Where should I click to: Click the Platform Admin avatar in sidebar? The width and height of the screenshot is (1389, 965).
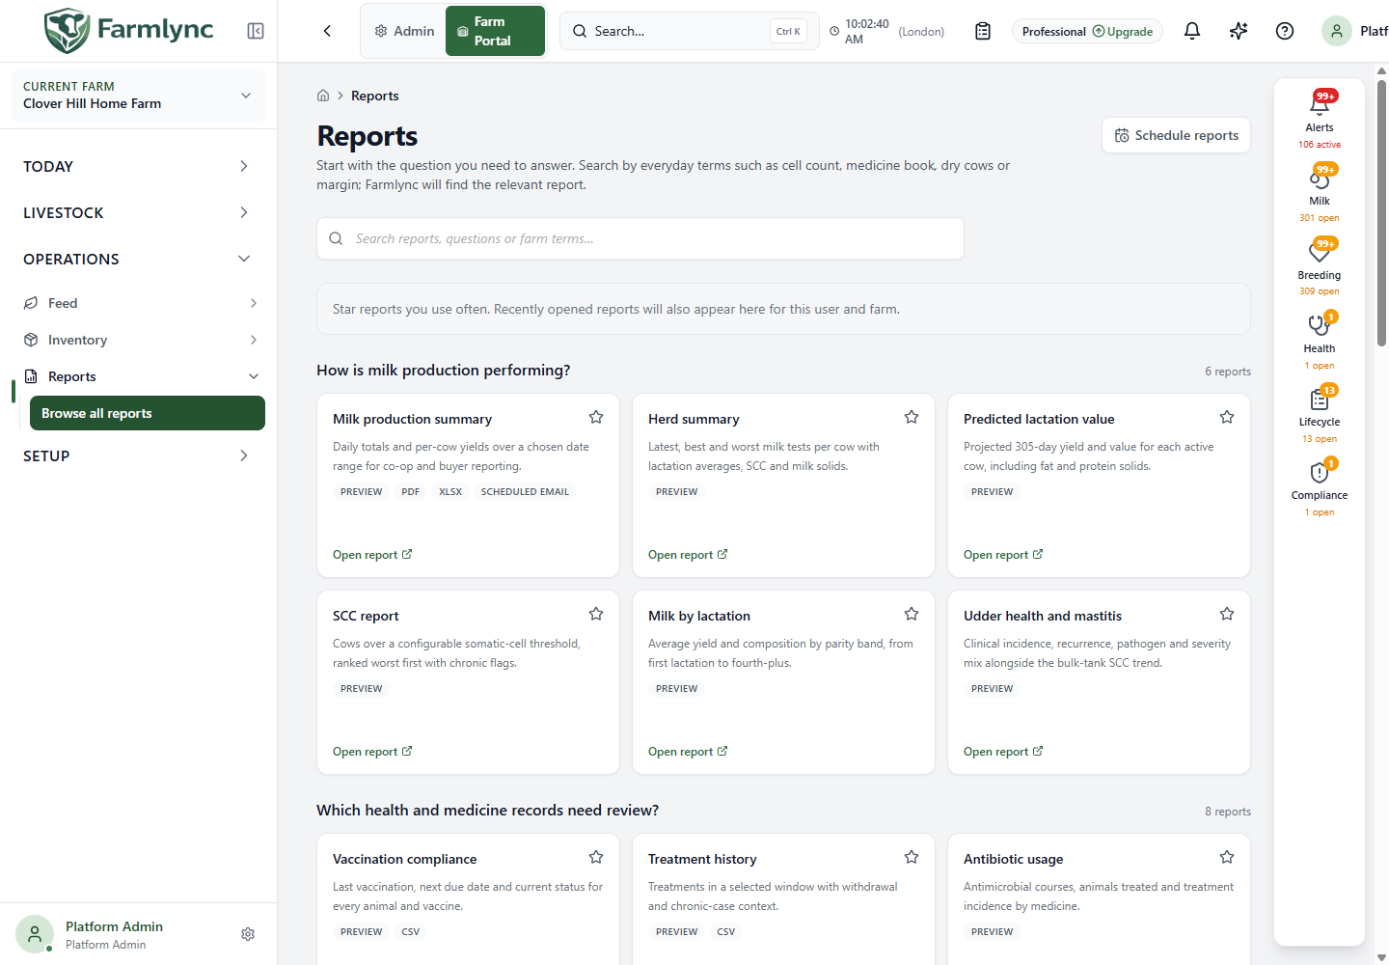tap(35, 934)
